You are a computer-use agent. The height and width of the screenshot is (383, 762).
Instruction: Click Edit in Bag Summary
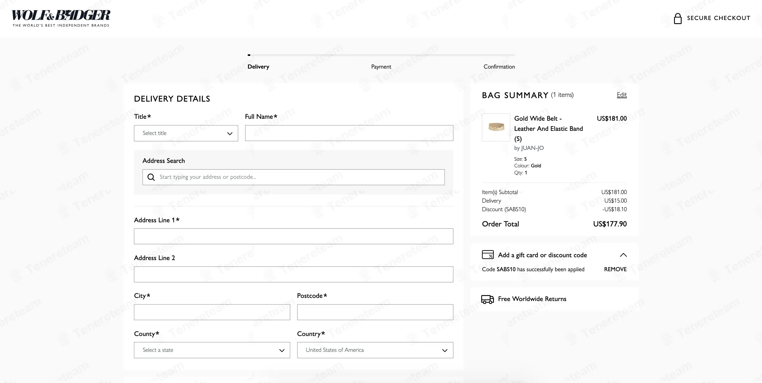pyautogui.click(x=622, y=95)
